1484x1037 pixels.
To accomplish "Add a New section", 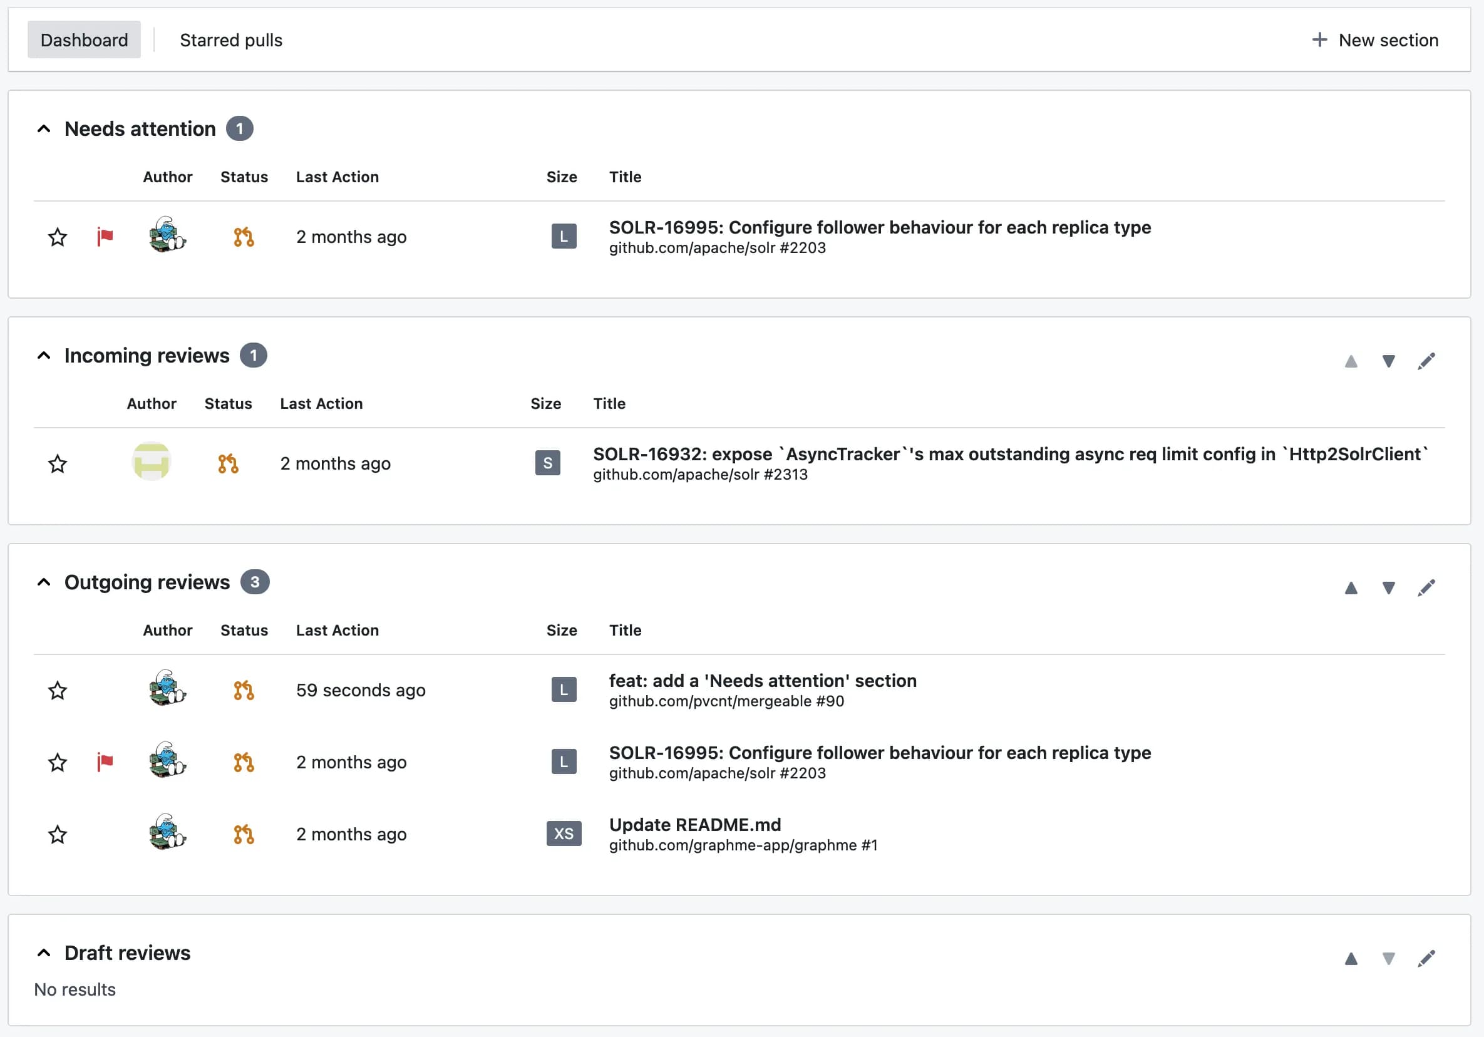I will click(1375, 40).
